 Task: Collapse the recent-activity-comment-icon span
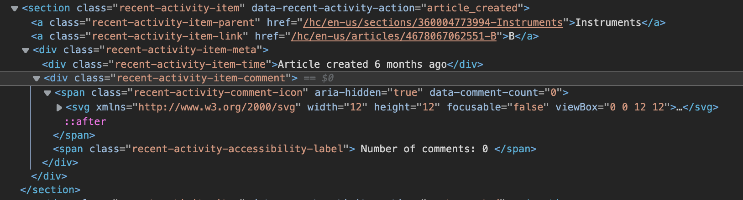pos(47,93)
